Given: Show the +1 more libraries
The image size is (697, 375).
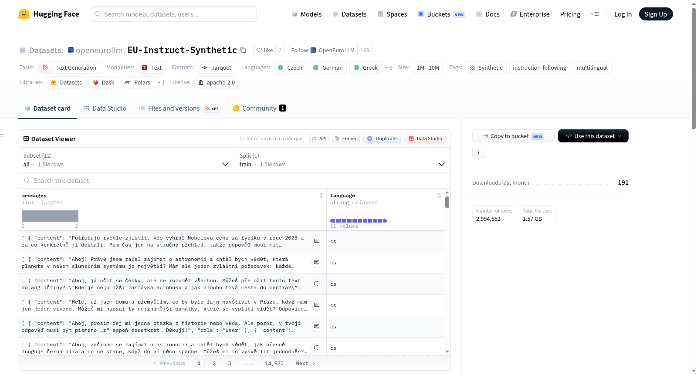Looking at the screenshot, I should pos(161,82).
